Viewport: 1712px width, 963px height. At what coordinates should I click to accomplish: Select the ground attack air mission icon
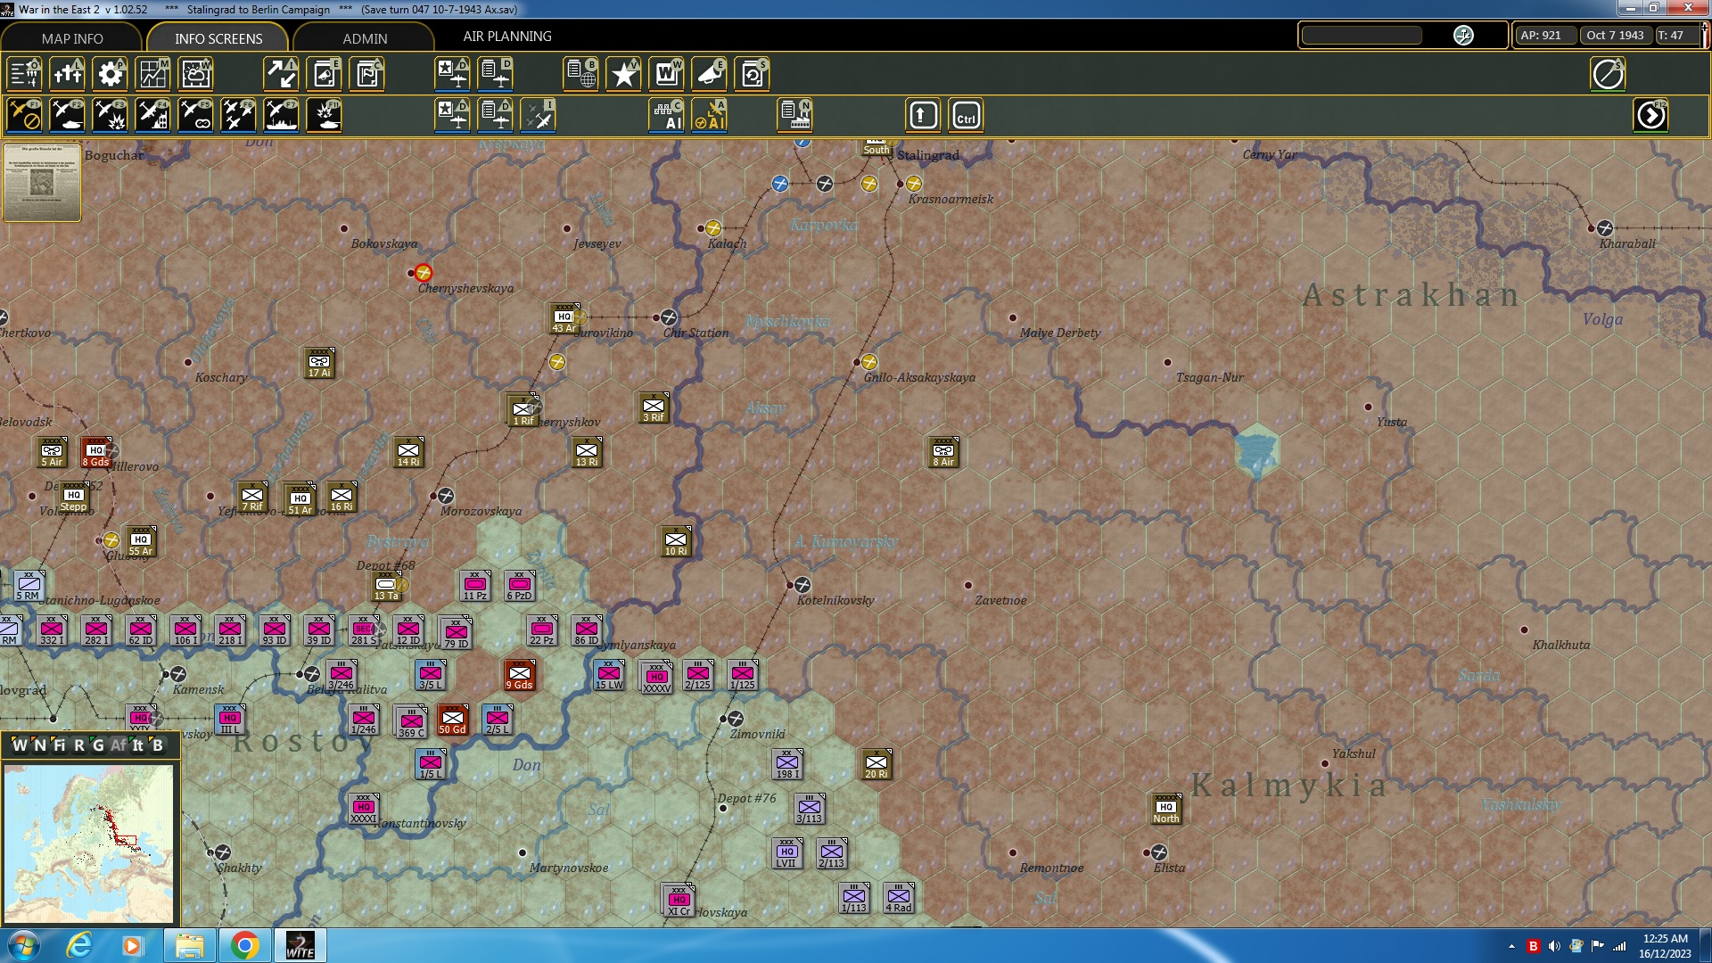(x=110, y=115)
